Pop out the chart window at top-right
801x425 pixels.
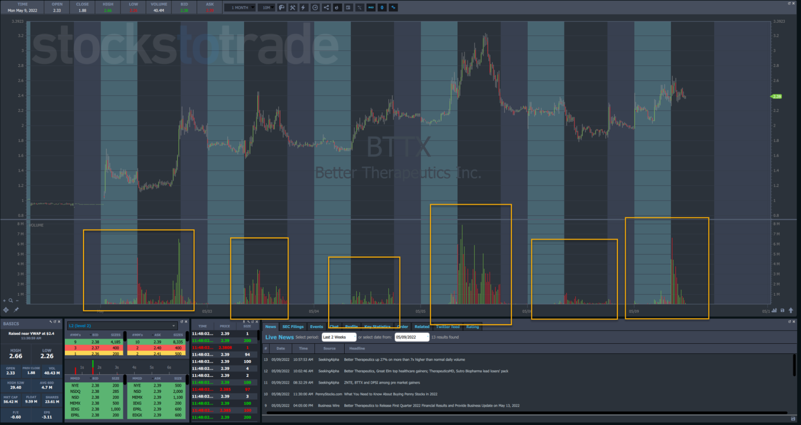(789, 3)
